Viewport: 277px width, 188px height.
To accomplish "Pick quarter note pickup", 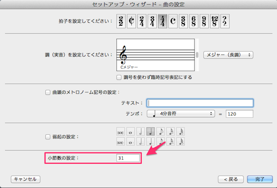I will (x=150, y=132).
